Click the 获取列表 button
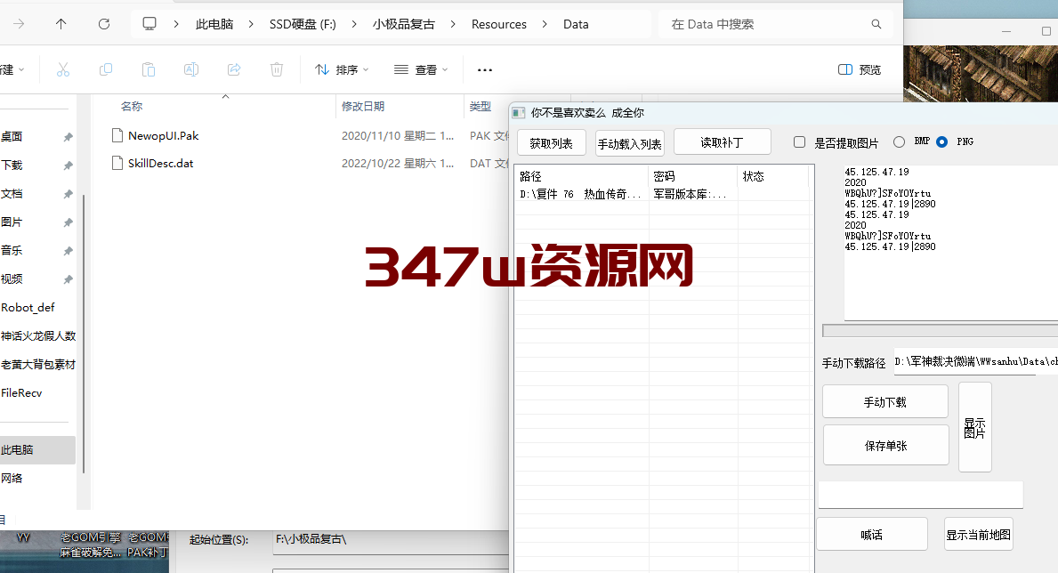The width and height of the screenshot is (1058, 573). click(552, 143)
